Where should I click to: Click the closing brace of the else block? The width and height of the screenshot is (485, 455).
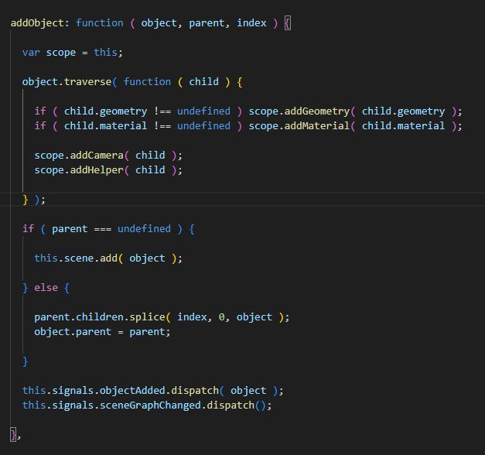(x=25, y=361)
